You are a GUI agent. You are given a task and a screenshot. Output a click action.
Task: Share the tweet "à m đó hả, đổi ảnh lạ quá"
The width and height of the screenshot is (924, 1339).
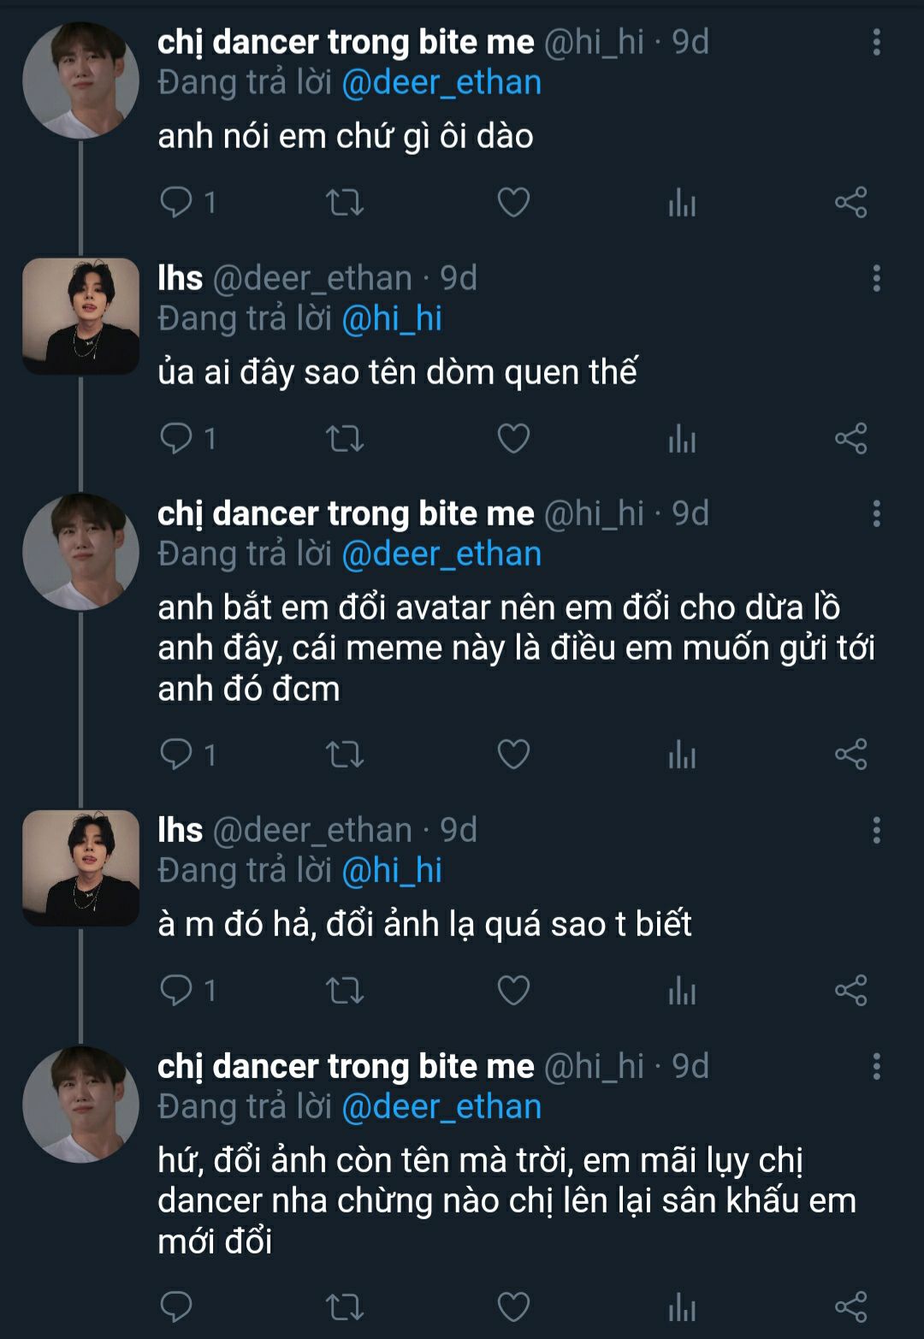pyautogui.click(x=850, y=991)
